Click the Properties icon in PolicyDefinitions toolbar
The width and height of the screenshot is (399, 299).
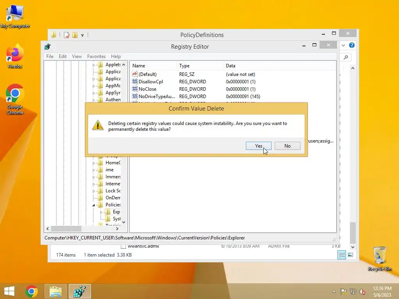point(67,35)
